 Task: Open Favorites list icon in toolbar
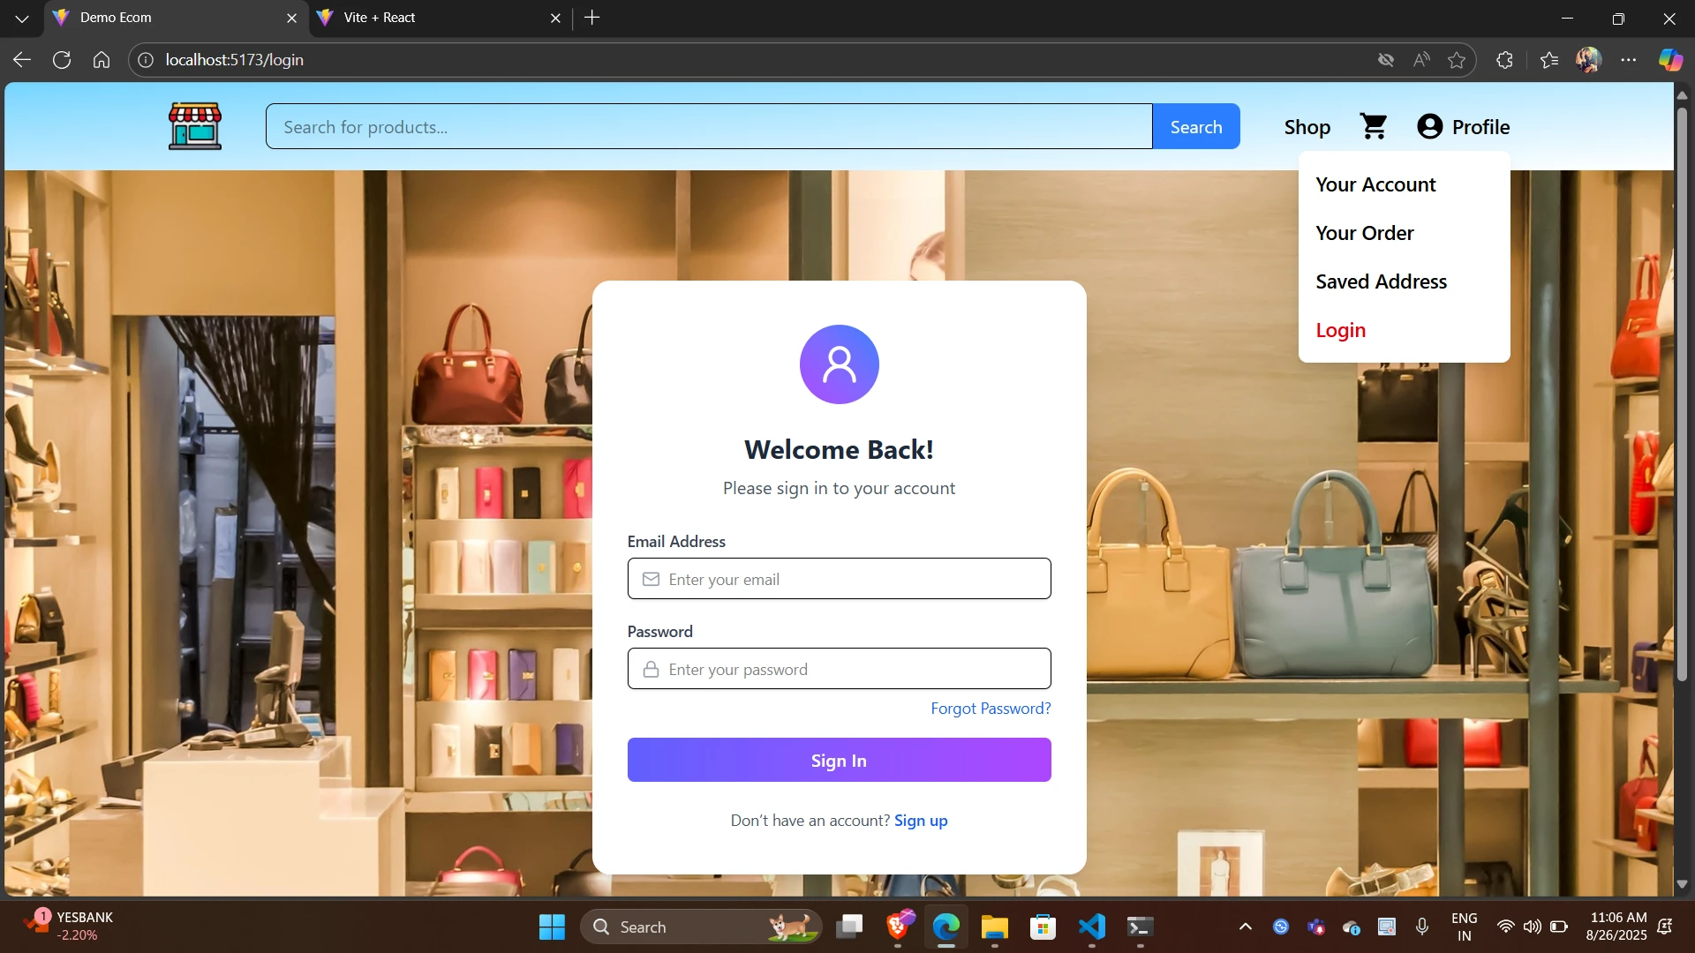point(1549,59)
